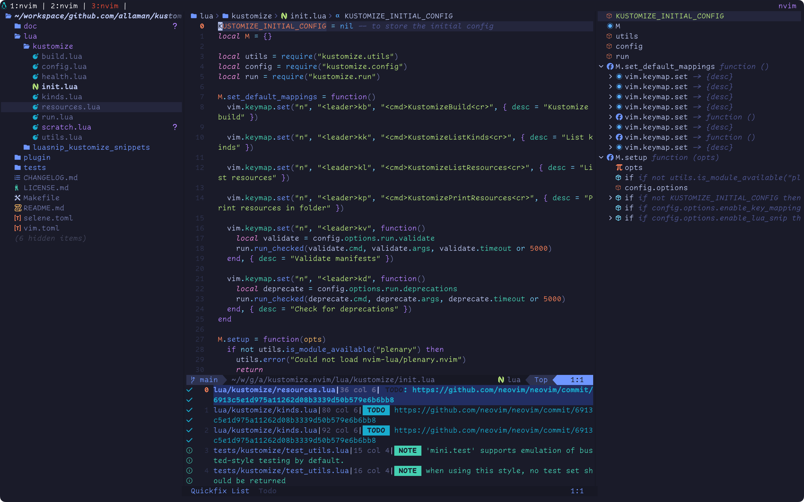Open resources.lua in the file tree
Viewport: 804px width, 502px height.
(x=71, y=107)
